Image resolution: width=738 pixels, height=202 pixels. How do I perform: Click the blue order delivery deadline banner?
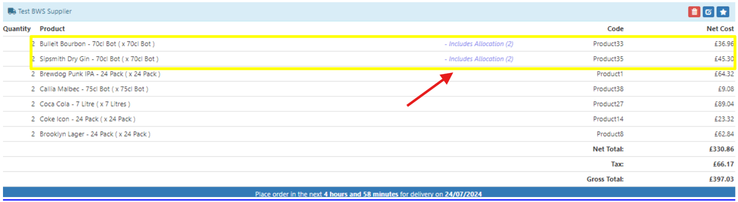click(x=369, y=194)
